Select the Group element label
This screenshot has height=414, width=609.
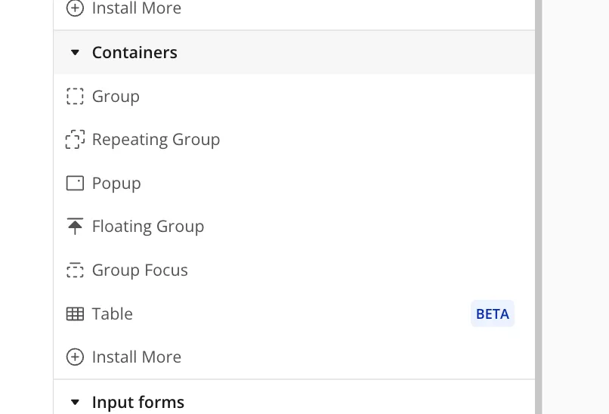pyautogui.click(x=116, y=97)
